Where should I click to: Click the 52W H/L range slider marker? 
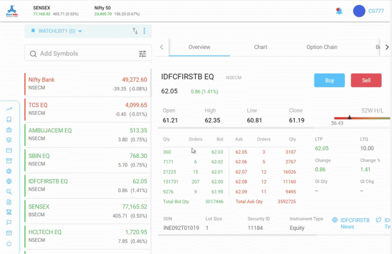tap(350, 117)
